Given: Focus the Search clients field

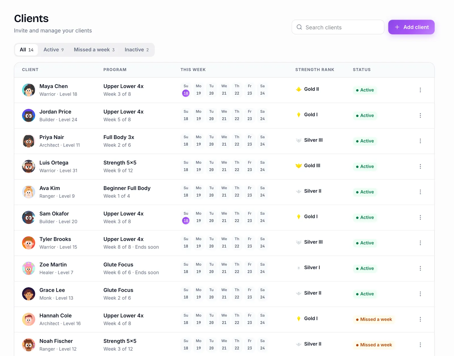Looking at the screenshot, I should (338, 27).
